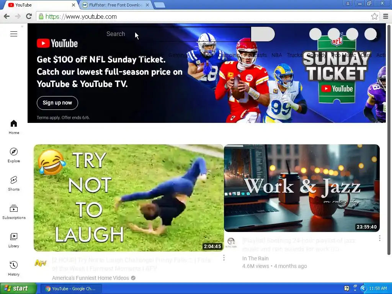Image resolution: width=392 pixels, height=294 pixels.
Task: Play the Try Not To Laugh thumbnail
Action: pos(129,198)
